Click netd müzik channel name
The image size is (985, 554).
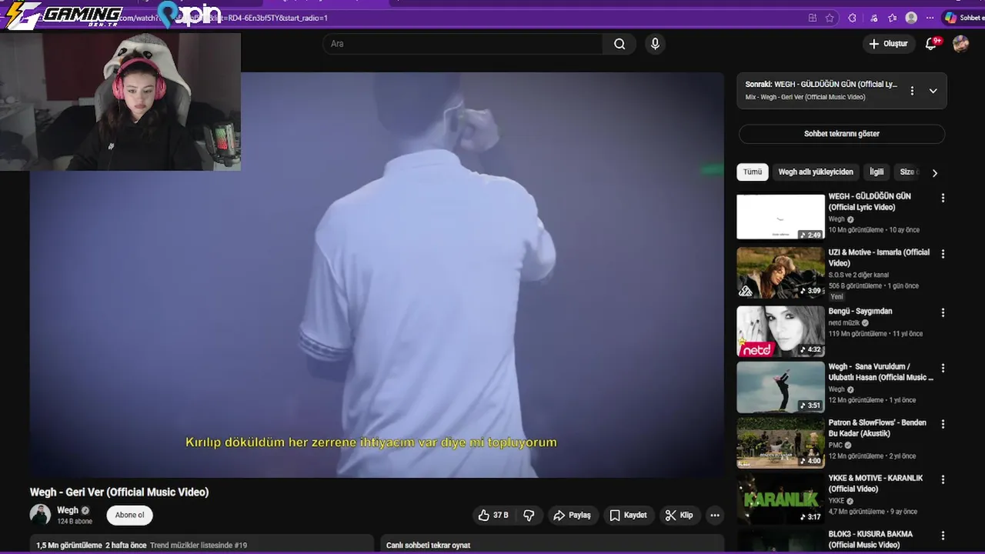click(844, 323)
